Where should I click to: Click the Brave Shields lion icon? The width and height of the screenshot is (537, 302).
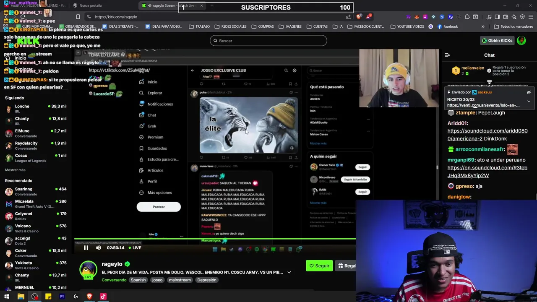point(359,17)
